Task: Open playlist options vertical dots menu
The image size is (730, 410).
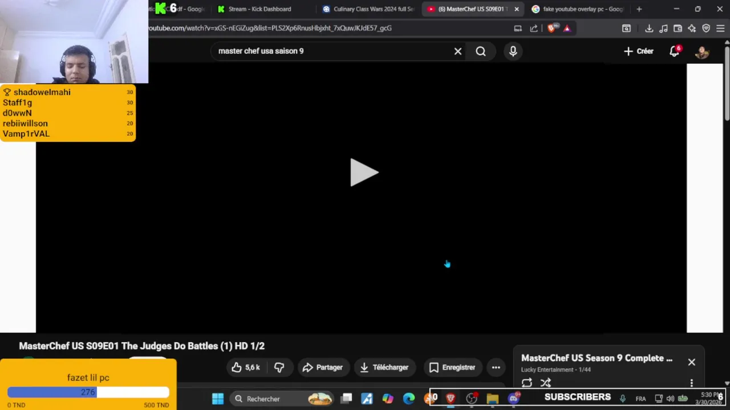Action: click(x=692, y=383)
